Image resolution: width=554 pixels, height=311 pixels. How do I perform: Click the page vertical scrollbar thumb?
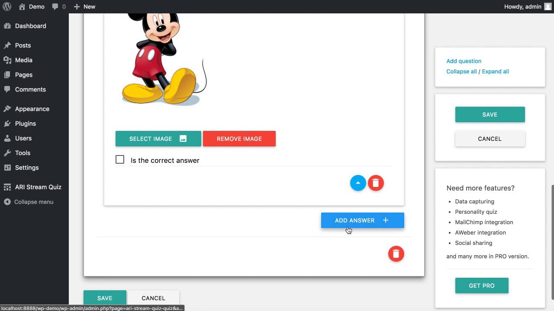tap(552, 242)
